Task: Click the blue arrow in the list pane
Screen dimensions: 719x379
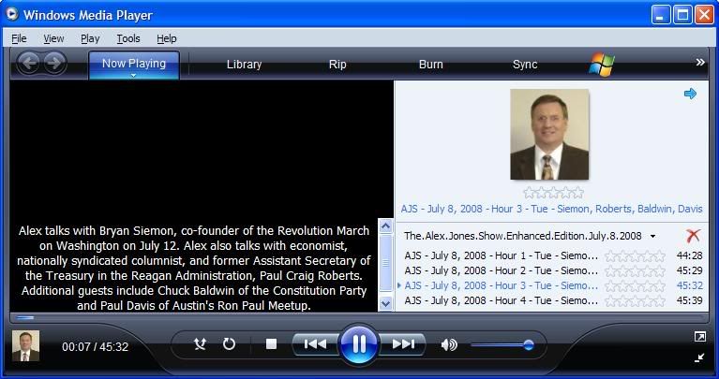Action: point(690,94)
